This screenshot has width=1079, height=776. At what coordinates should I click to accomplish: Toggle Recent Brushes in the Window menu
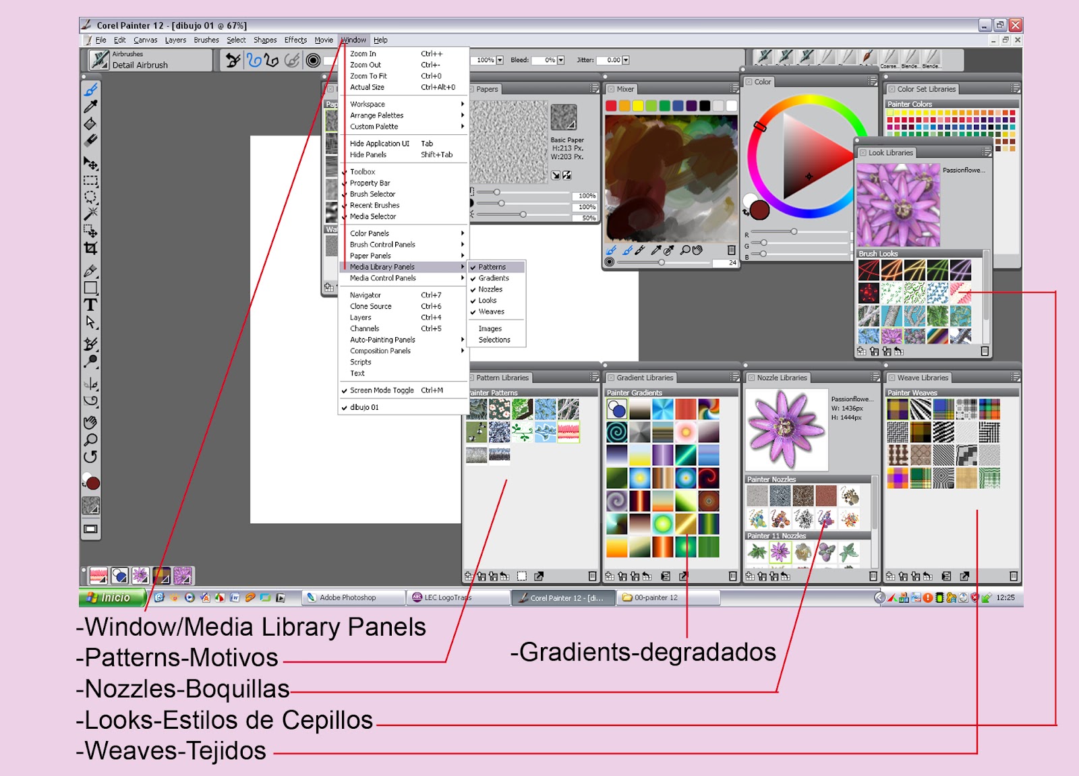coord(403,206)
